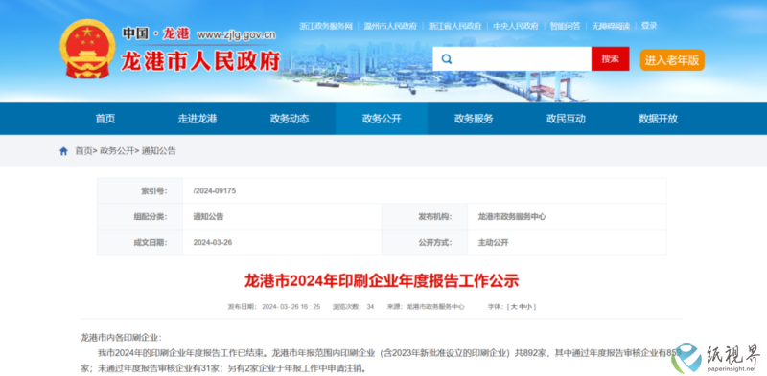Click the national emblem logo
Screen dimensions: 767x376
coord(87,49)
